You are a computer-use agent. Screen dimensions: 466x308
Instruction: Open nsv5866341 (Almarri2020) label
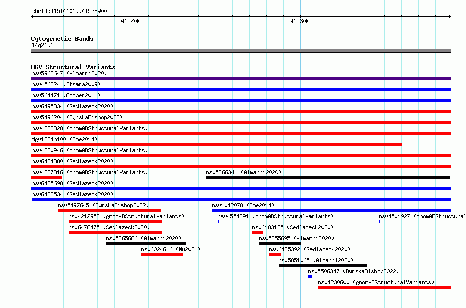click(x=243, y=172)
